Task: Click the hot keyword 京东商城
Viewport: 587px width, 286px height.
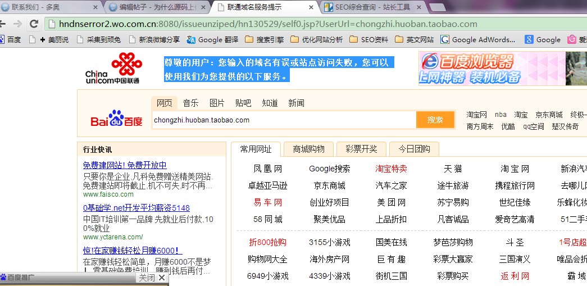Action: pyautogui.click(x=549, y=115)
